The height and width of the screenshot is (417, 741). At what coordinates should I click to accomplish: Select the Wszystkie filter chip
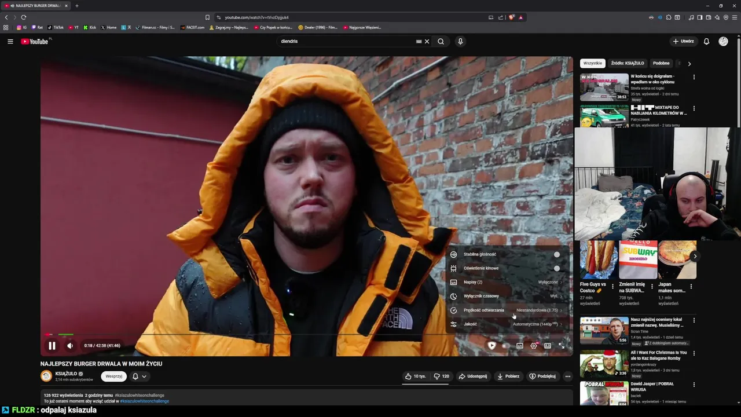click(592, 63)
